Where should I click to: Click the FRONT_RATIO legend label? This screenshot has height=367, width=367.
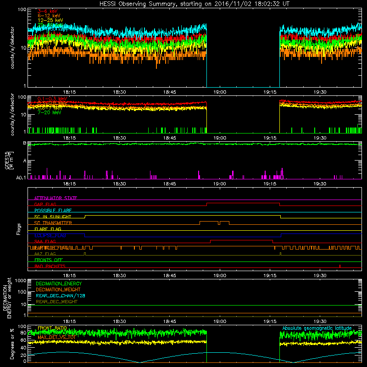[x=52, y=328]
